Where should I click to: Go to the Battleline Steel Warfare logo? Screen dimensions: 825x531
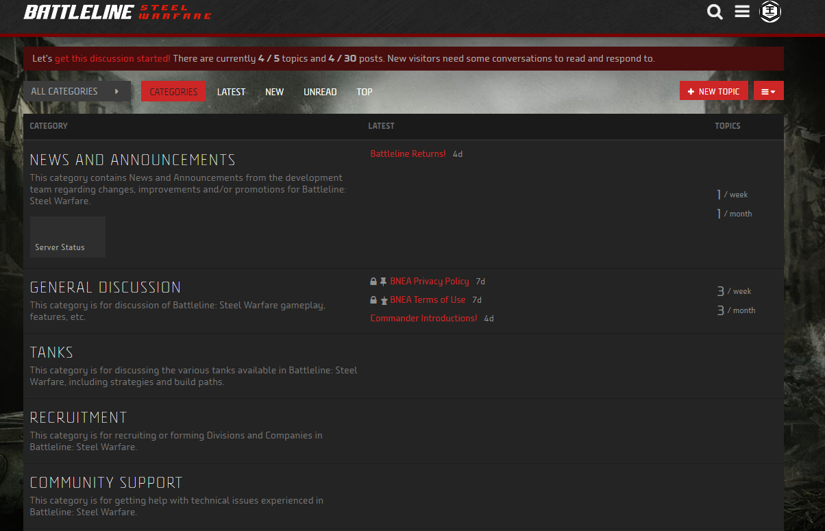tap(118, 12)
